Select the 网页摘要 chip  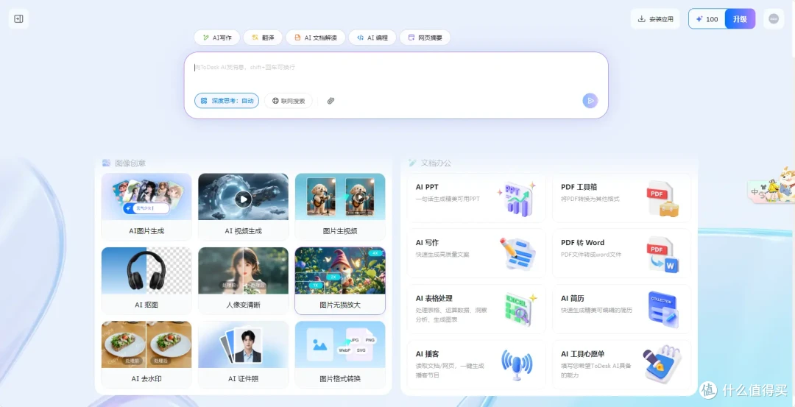click(425, 38)
